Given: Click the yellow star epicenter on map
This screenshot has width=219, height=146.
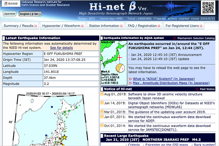Looking at the screenshot, I should pos(65,138).
